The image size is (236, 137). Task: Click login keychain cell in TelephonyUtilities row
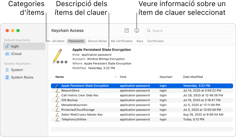pyautogui.click(x=163, y=119)
